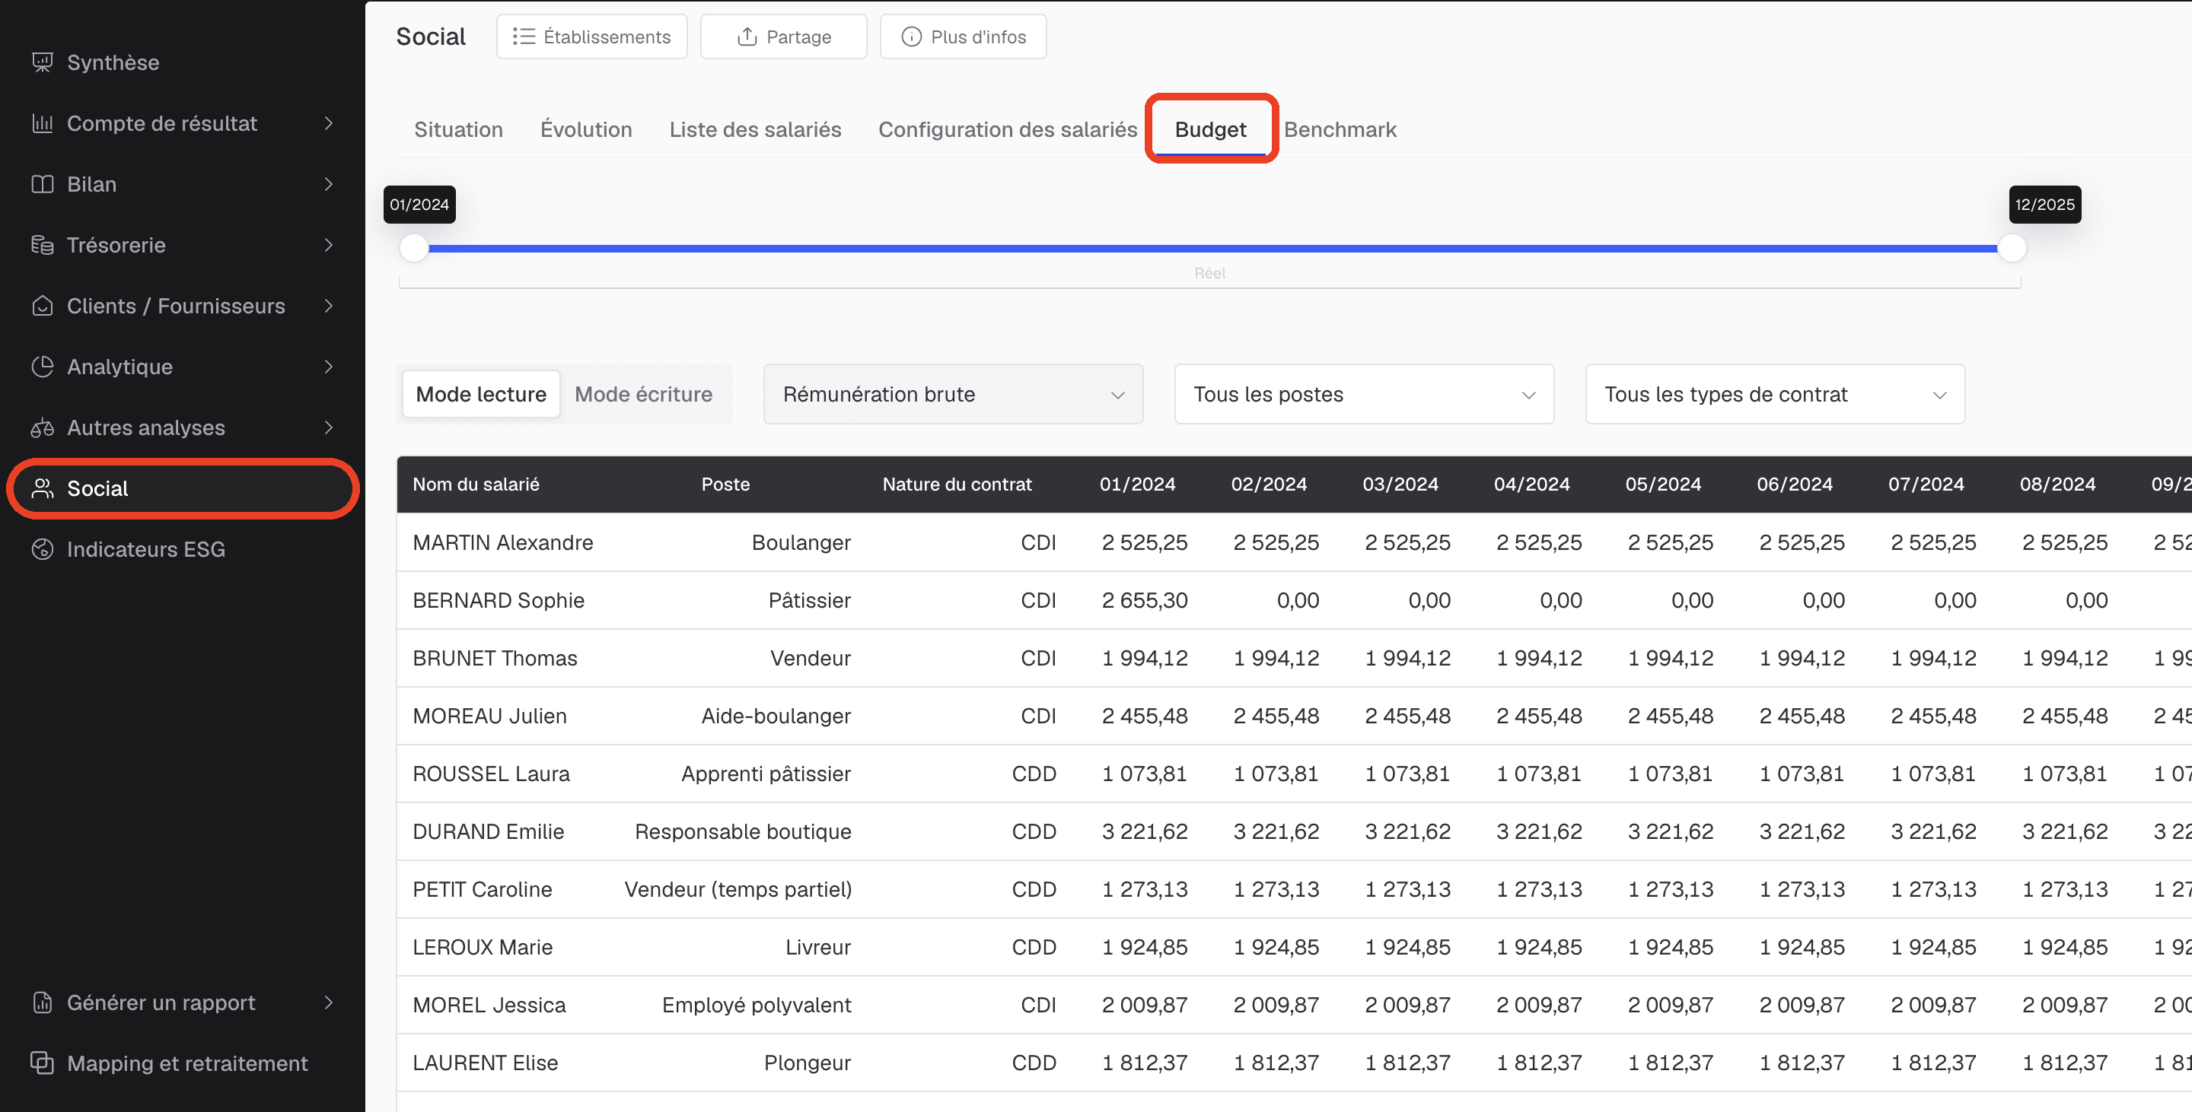The width and height of the screenshot is (2192, 1112).
Task: Click the Analytique pie chart icon
Action: tap(43, 367)
